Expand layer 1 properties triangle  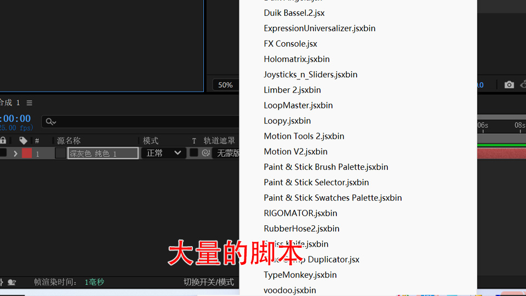(15, 153)
